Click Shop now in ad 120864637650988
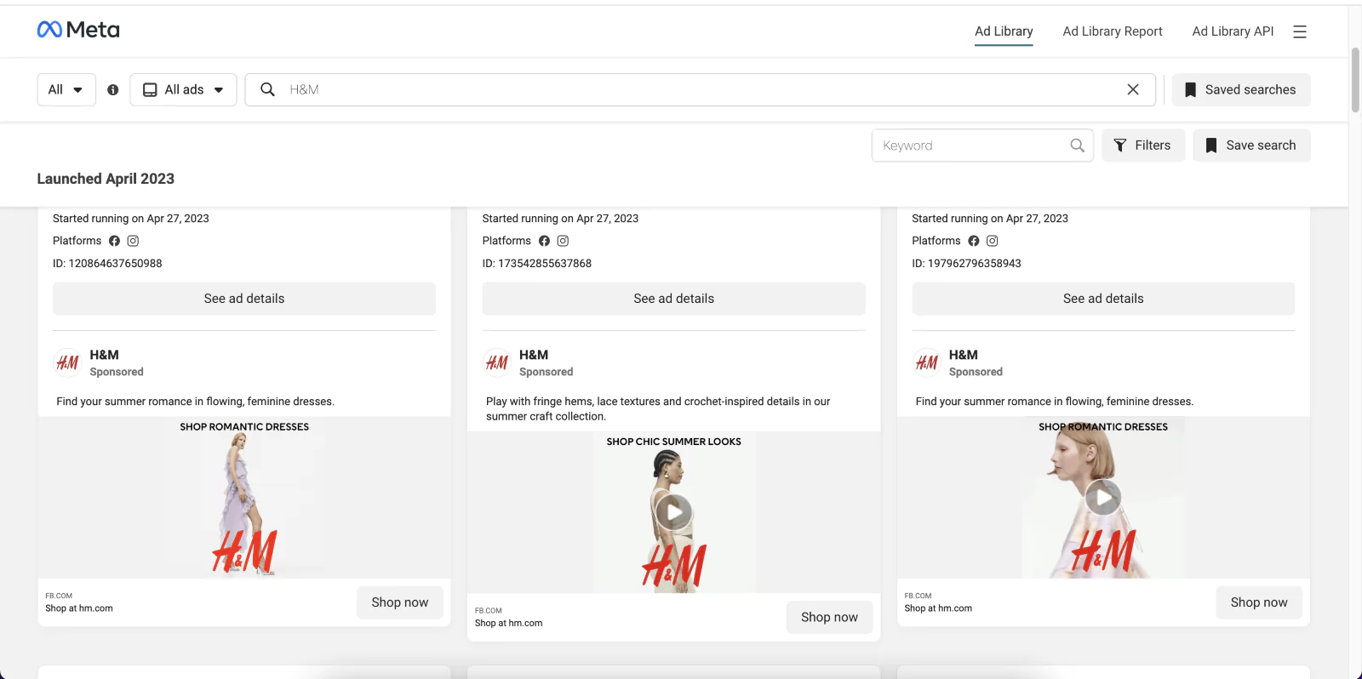Screen dimensions: 1362x679 click(400, 602)
